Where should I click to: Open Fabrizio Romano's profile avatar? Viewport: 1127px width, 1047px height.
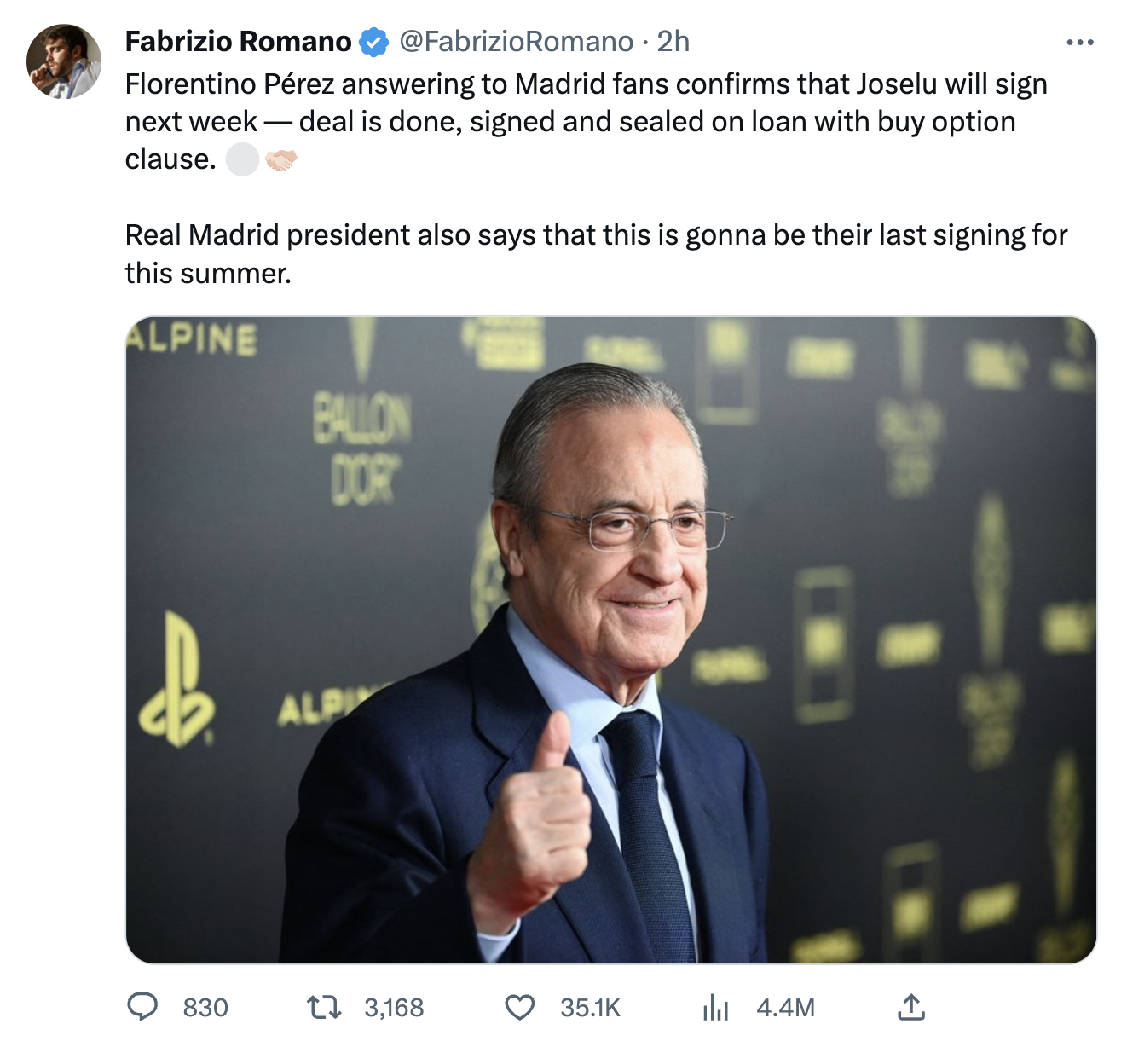(x=64, y=61)
